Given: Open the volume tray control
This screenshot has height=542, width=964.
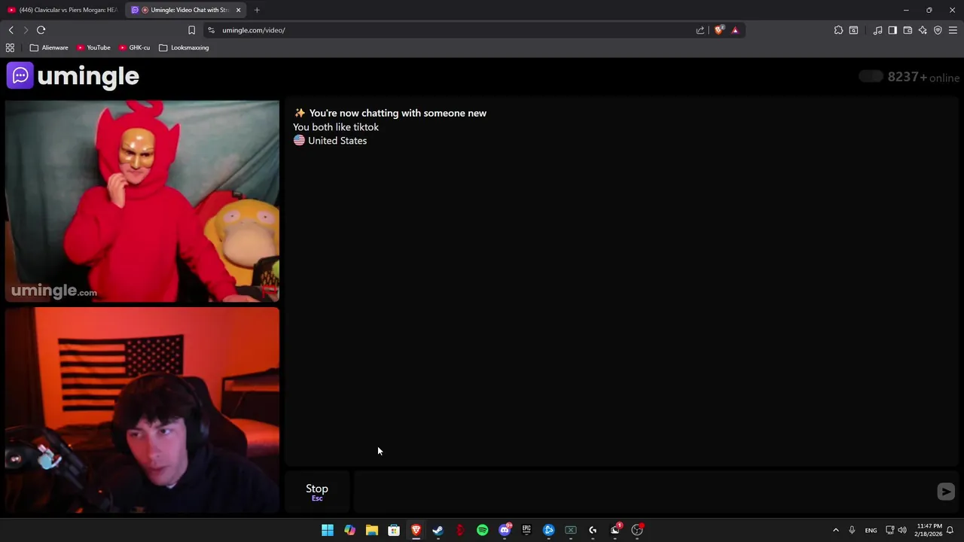Looking at the screenshot, I should 902,530.
